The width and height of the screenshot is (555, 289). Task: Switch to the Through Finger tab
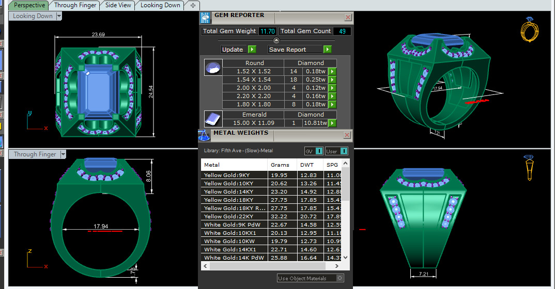(x=75, y=5)
